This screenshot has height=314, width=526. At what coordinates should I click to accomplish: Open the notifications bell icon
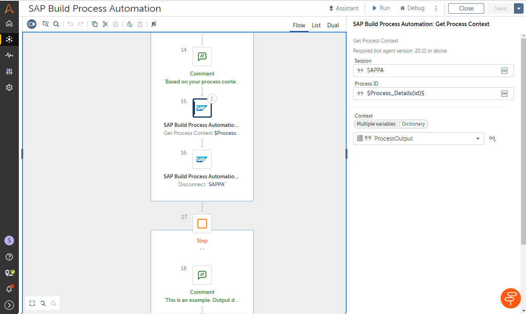(9, 289)
